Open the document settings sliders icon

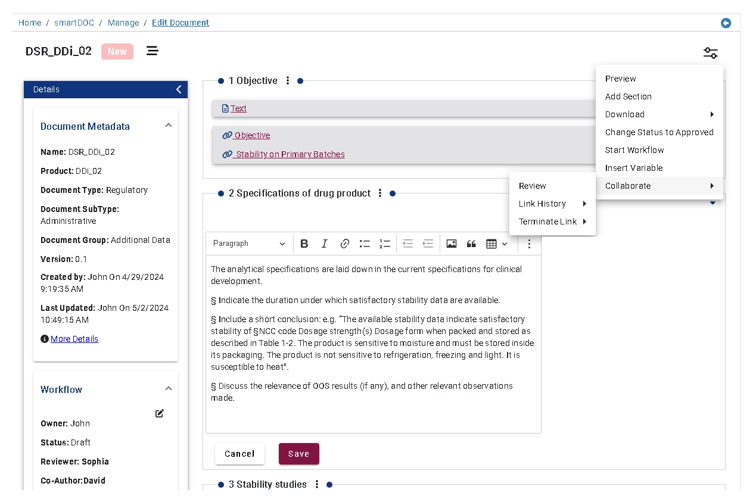(x=710, y=53)
